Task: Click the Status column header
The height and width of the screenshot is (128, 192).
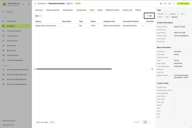Action: click(x=93, y=21)
